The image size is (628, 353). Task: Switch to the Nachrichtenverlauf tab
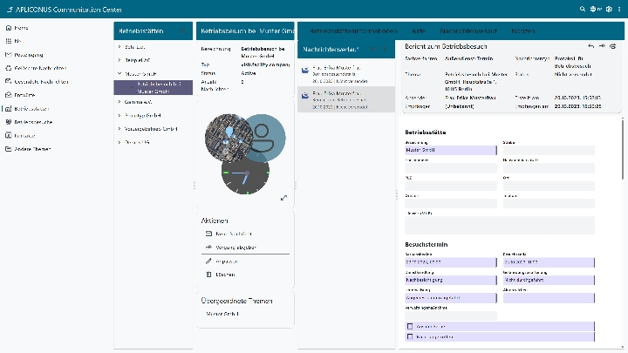[x=468, y=31]
